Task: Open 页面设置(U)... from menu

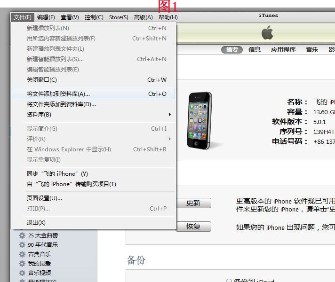Action: pyautogui.click(x=94, y=198)
